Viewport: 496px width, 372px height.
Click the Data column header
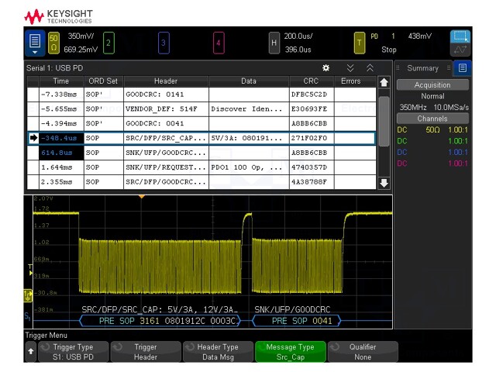coord(249,81)
